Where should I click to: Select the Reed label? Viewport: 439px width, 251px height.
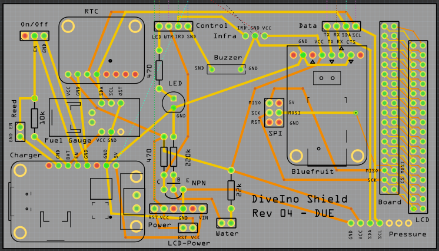[14, 108]
